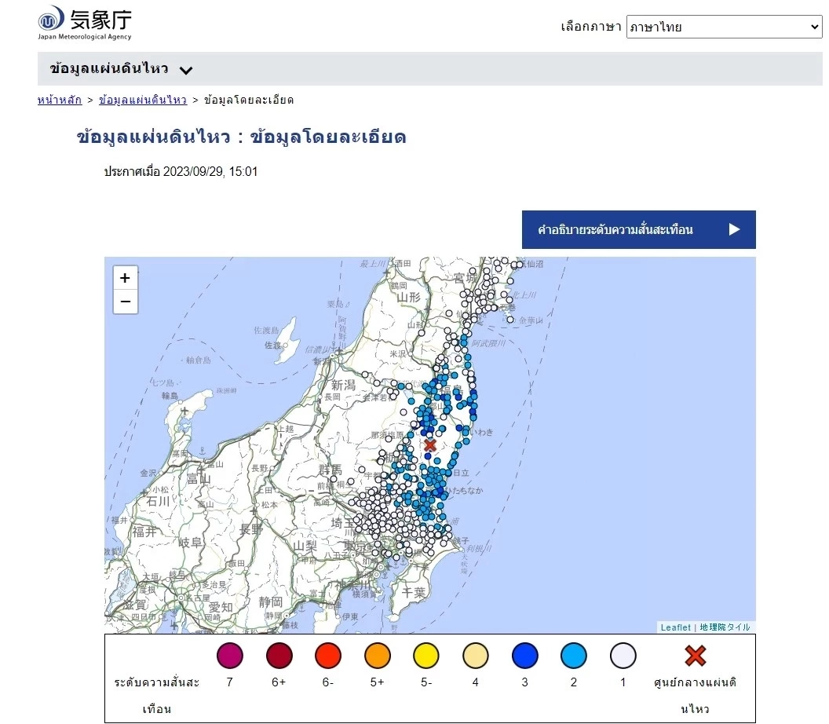This screenshot has height=724, width=829.
Task: Open ข้อมูลแผ่นดินไหว breadcrumb link
Action: point(143,100)
